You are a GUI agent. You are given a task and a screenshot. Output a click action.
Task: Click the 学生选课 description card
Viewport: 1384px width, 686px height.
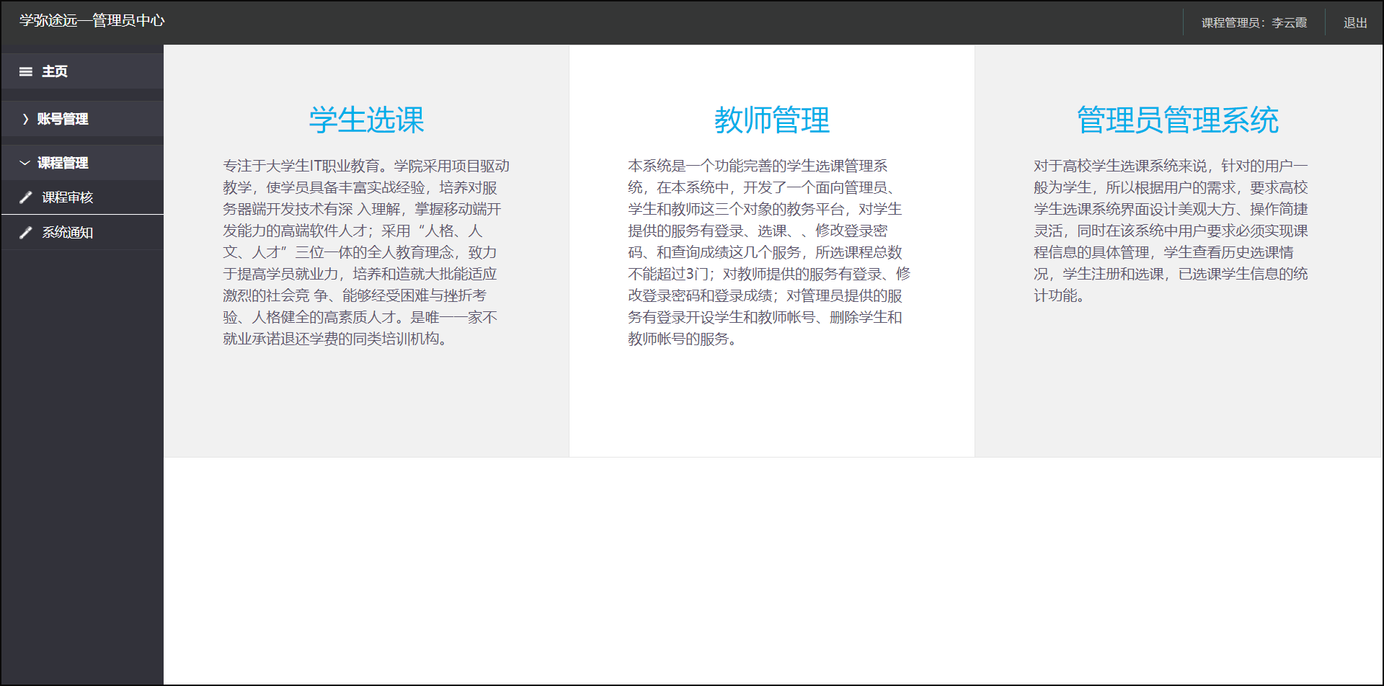(x=365, y=252)
